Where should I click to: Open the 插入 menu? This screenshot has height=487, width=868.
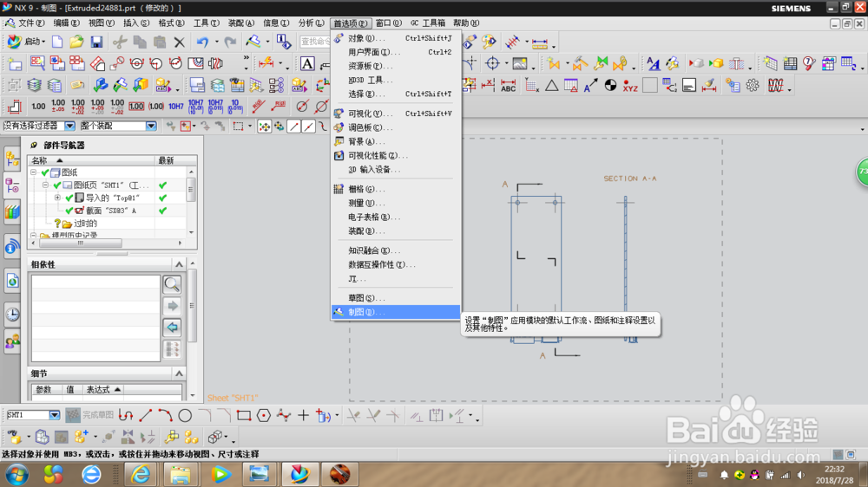coord(136,23)
